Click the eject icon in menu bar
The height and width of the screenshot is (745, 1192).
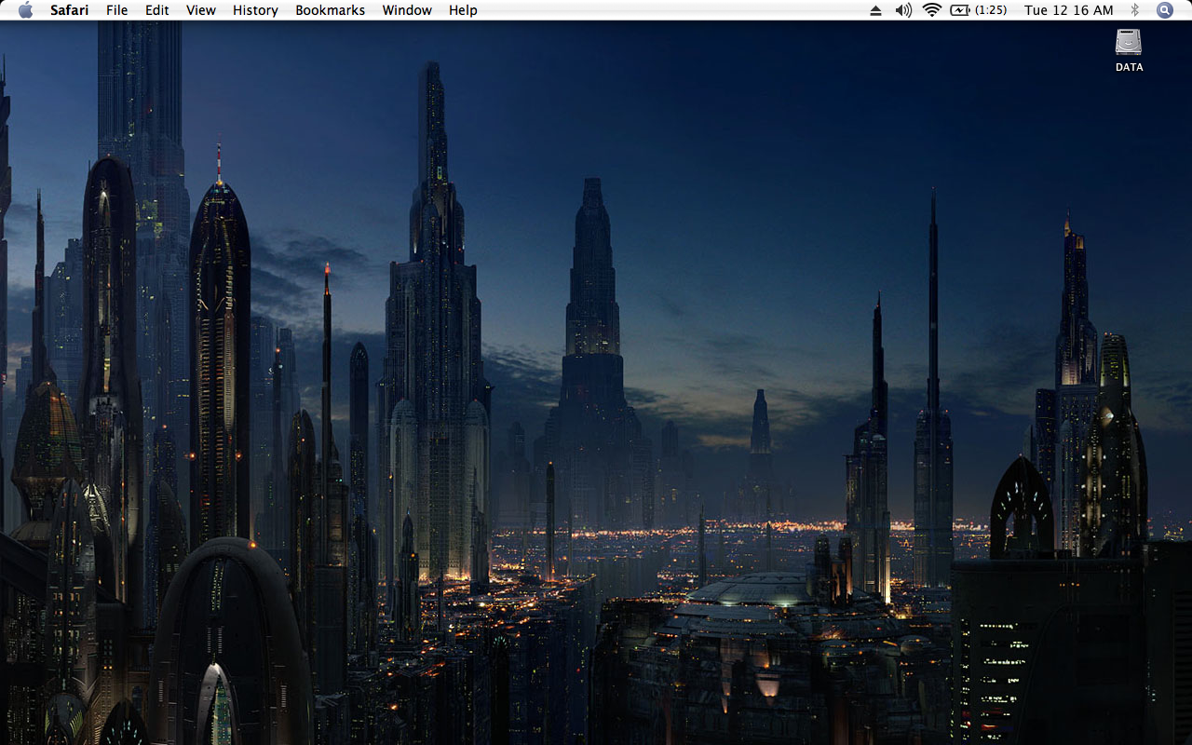(875, 10)
